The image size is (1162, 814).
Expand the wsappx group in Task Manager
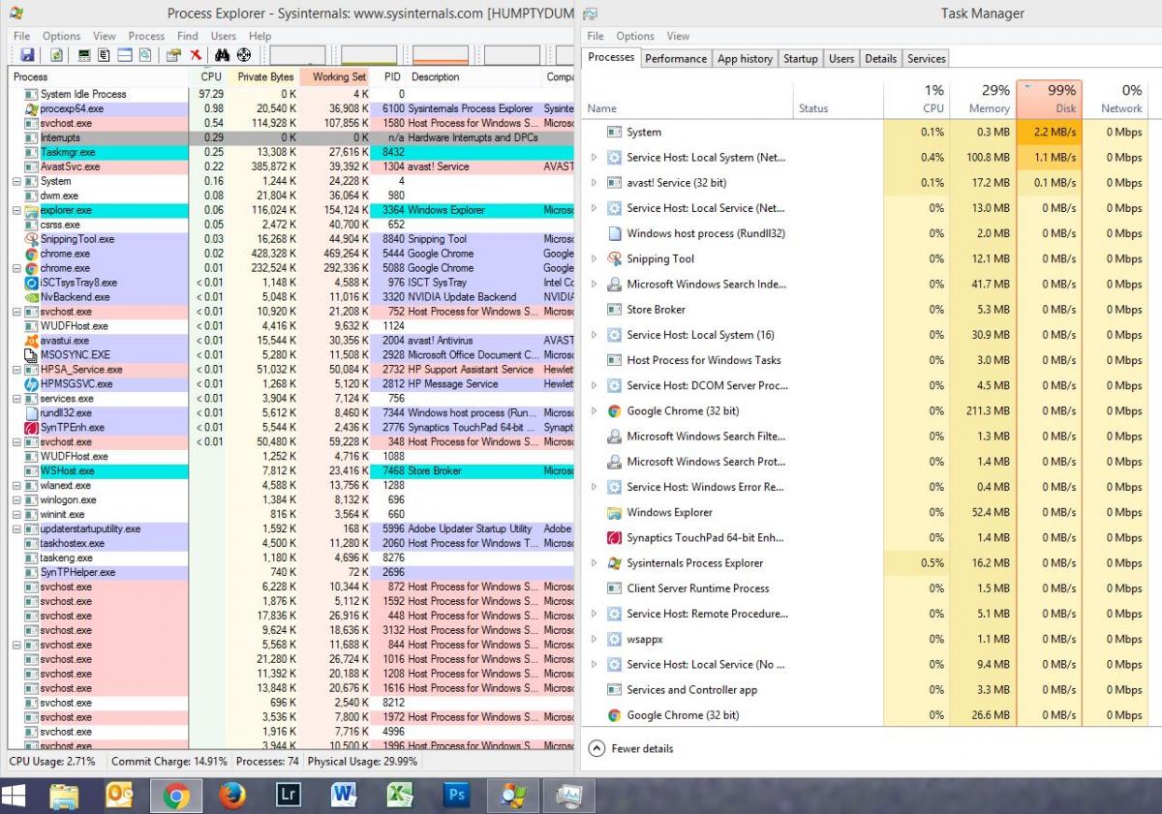pos(594,639)
